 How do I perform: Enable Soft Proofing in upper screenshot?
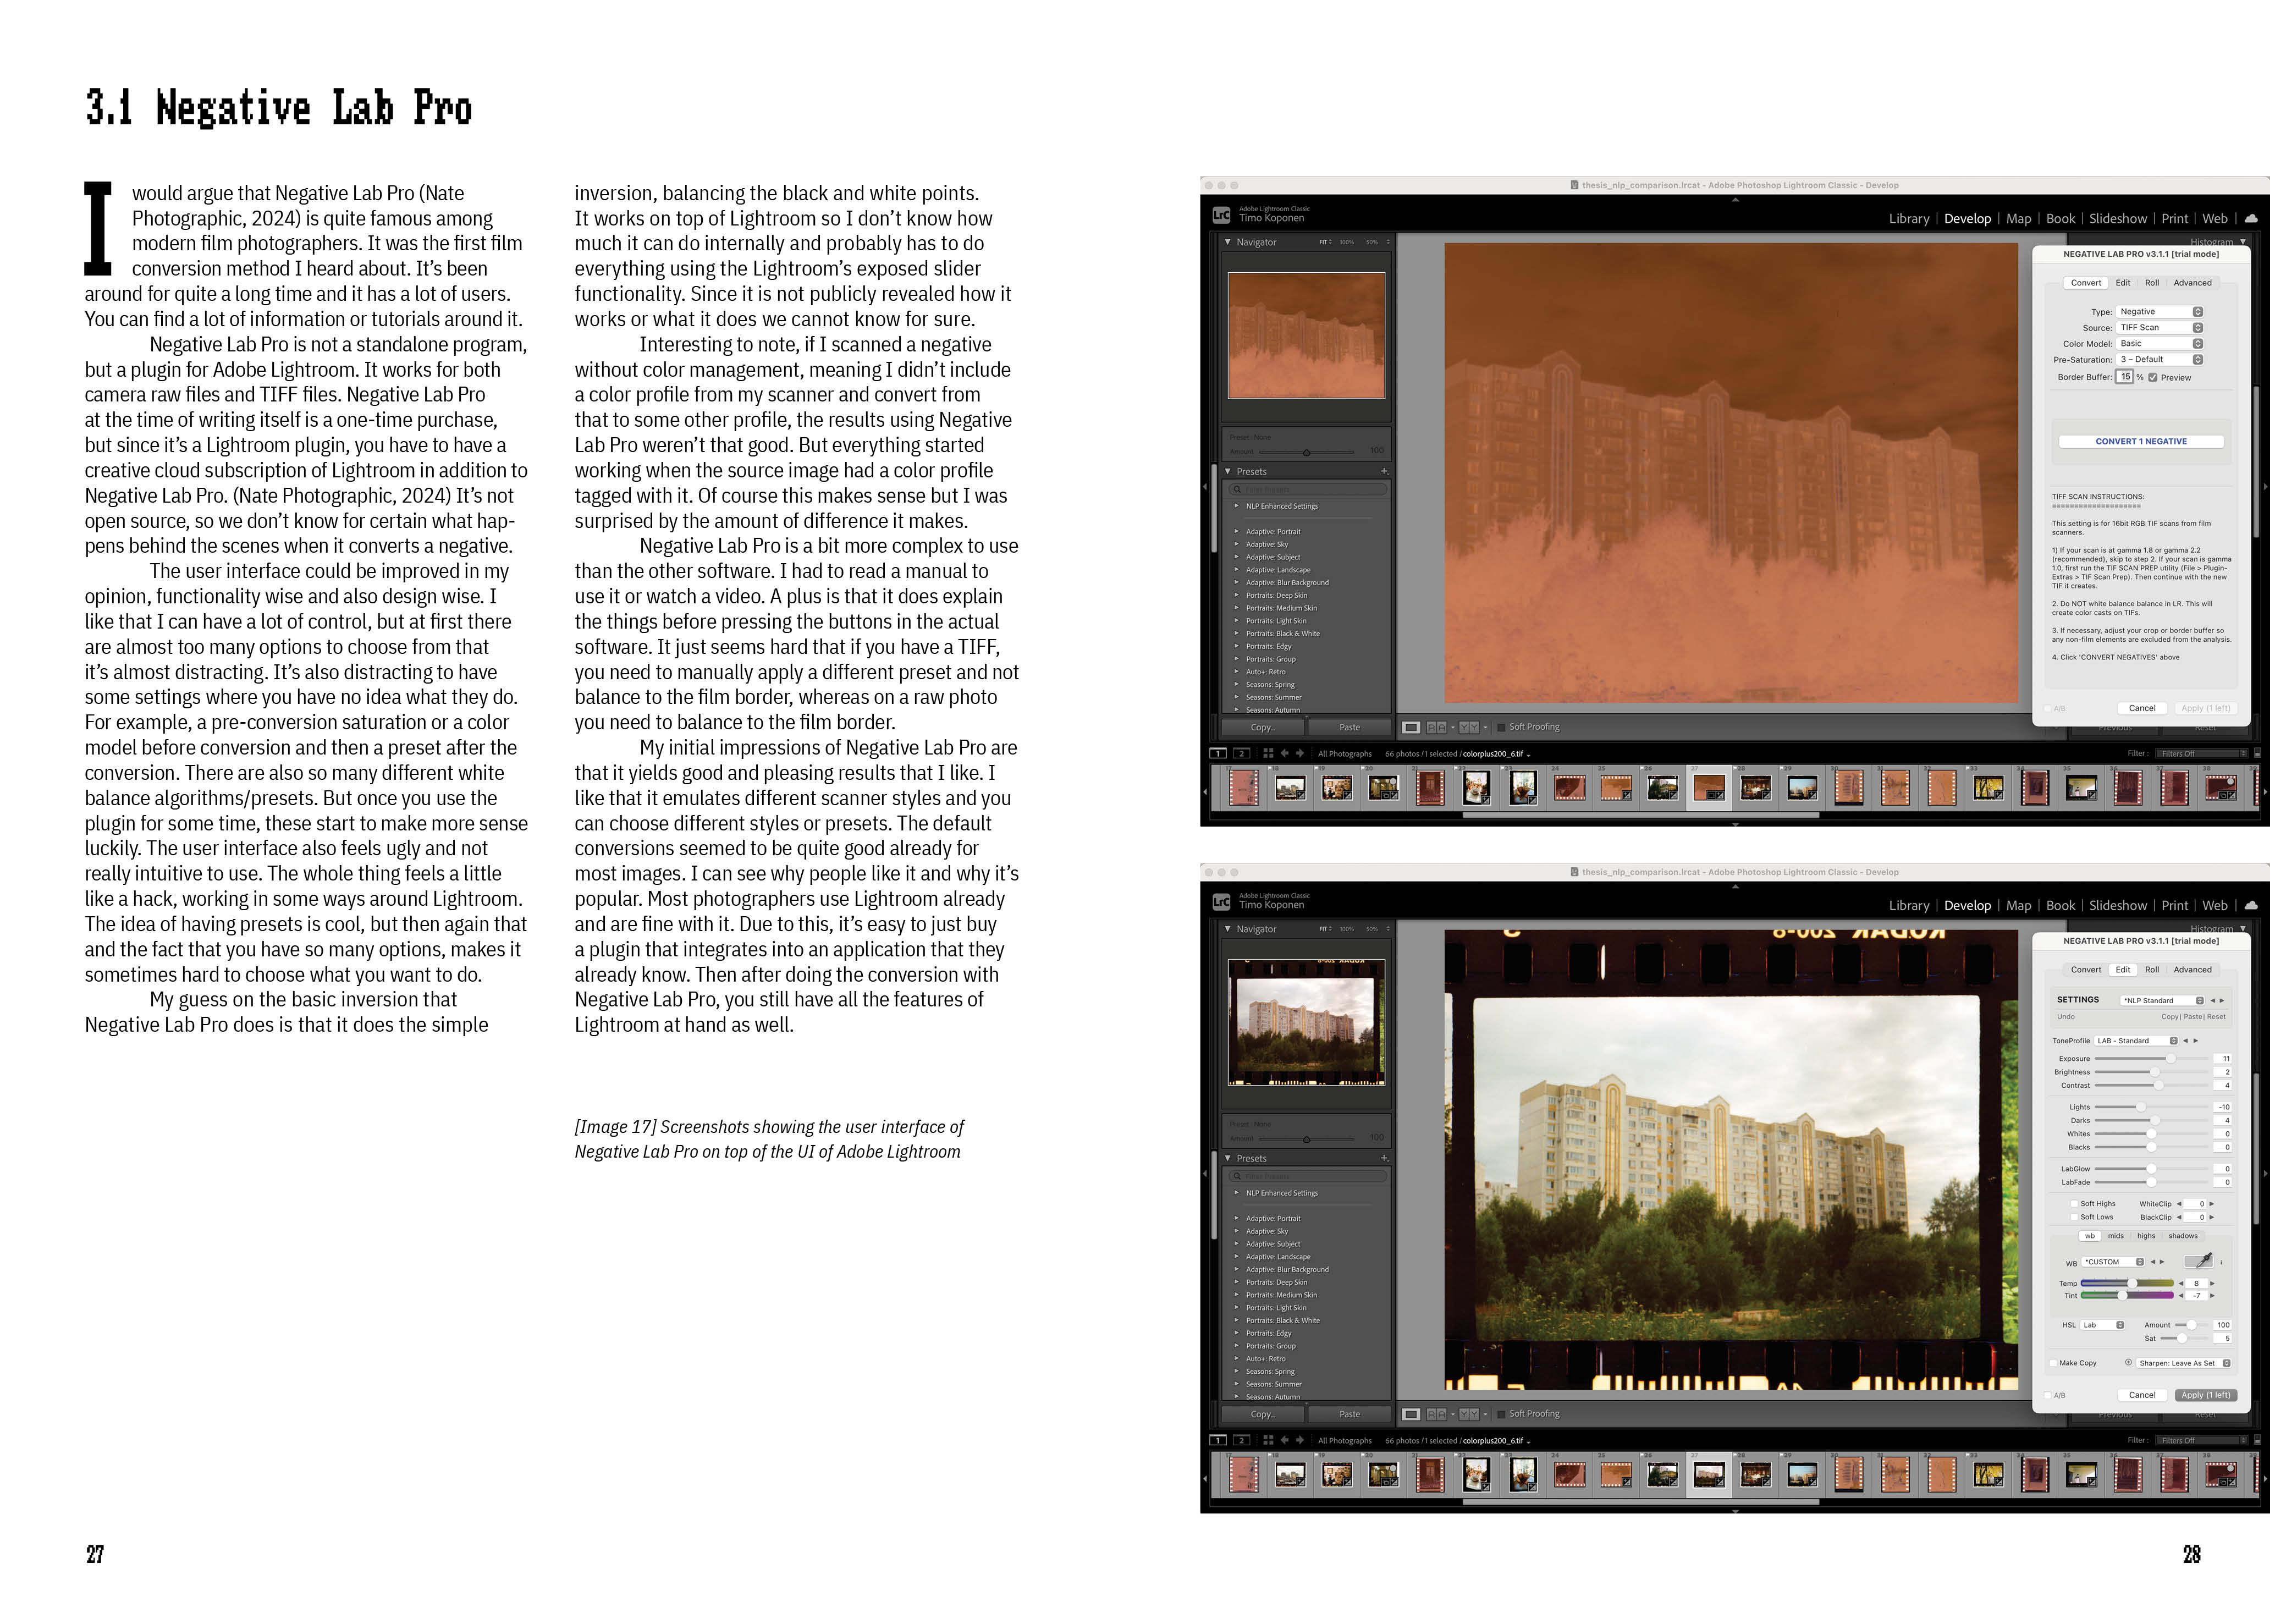pos(1501,727)
